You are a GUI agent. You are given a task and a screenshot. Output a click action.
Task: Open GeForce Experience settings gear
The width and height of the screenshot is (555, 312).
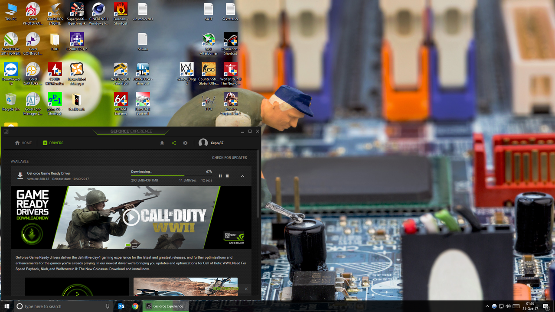coord(185,143)
